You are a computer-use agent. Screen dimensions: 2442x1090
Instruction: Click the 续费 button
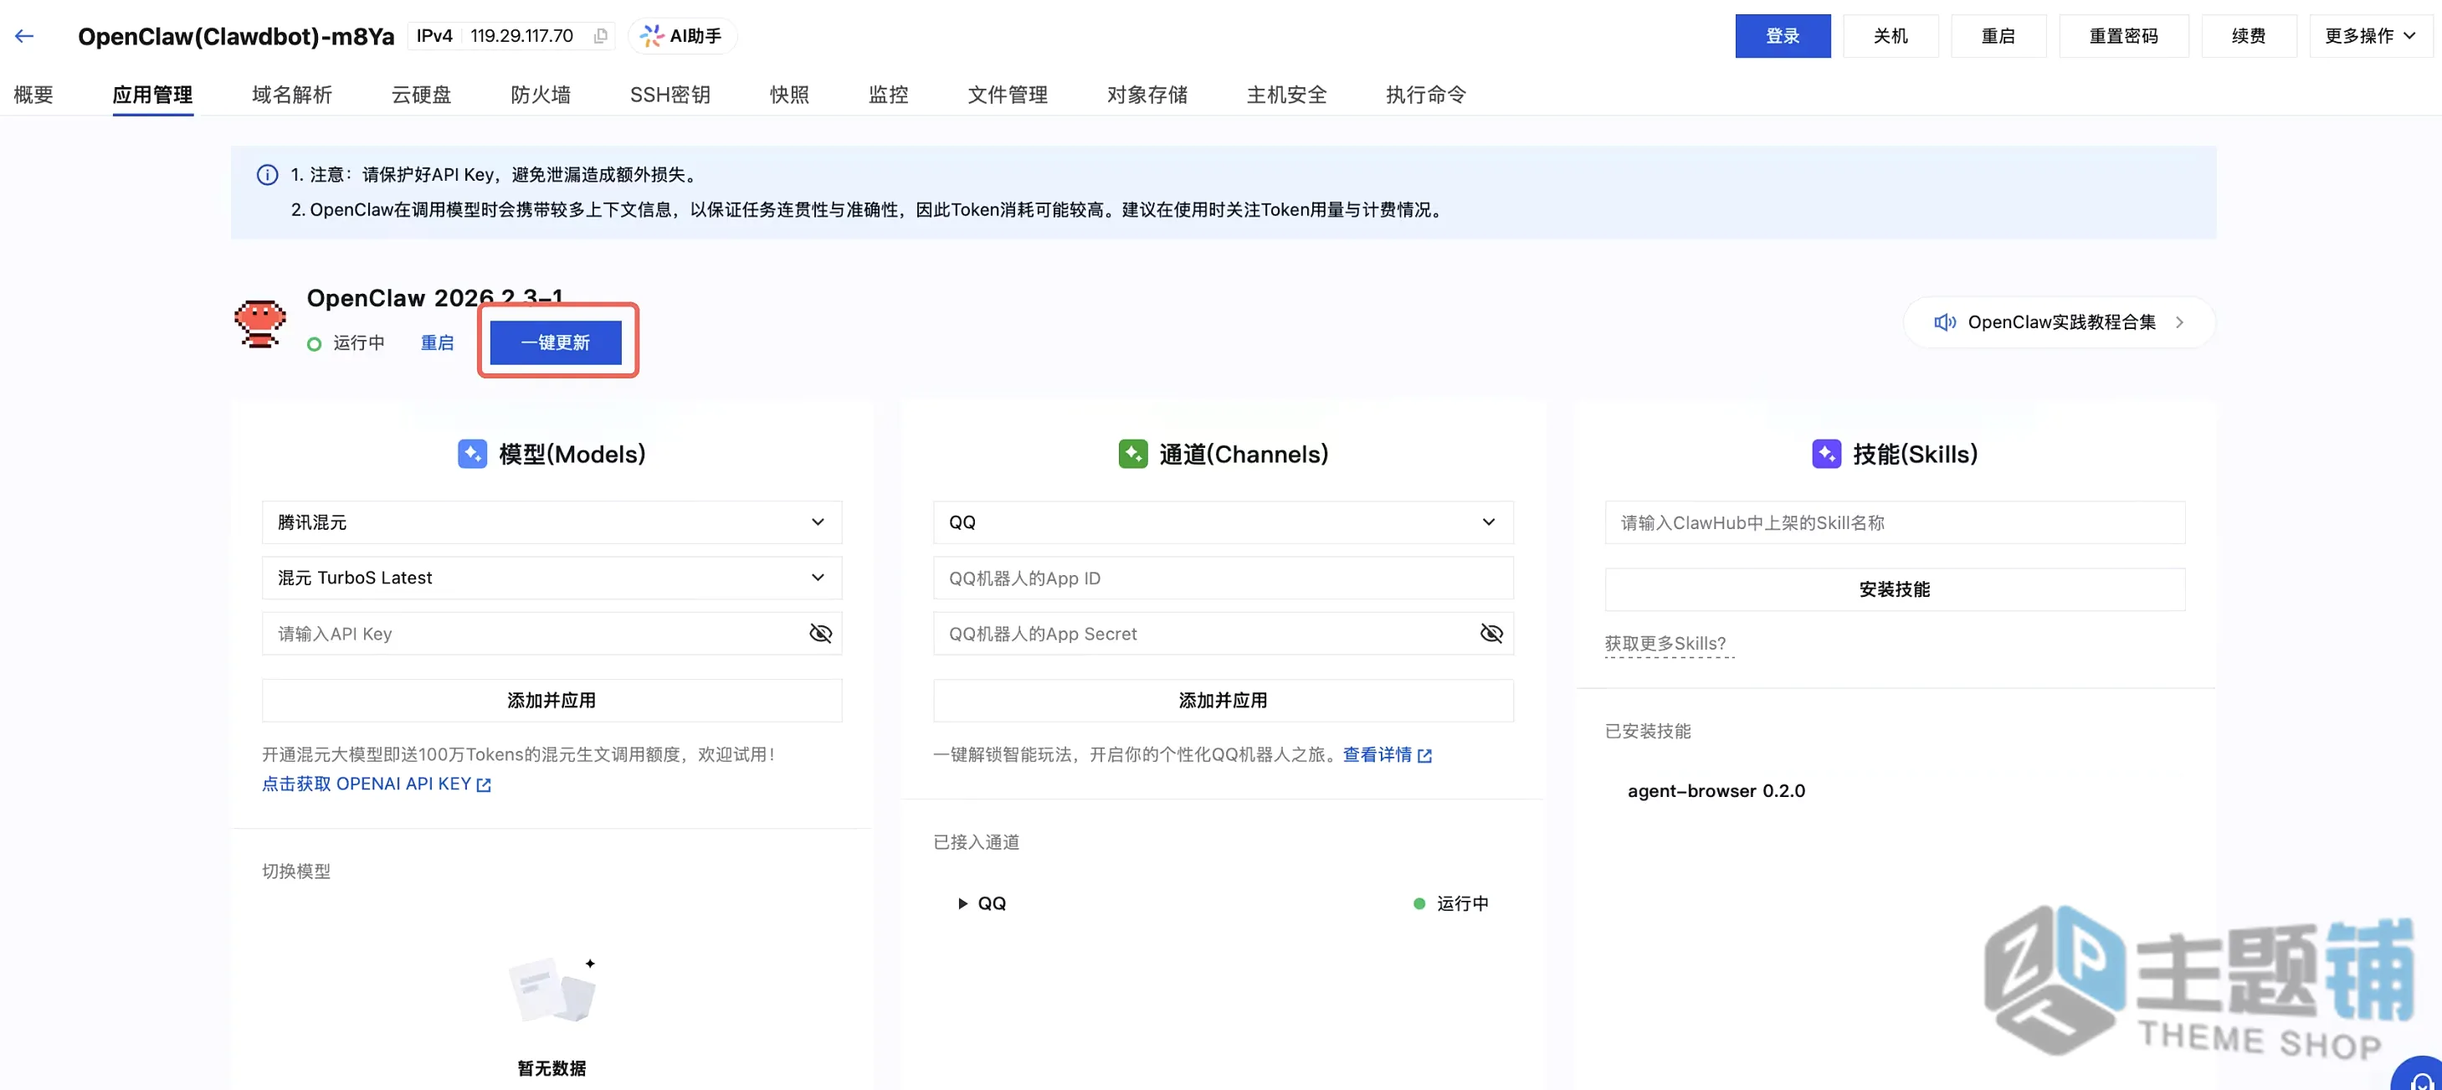pyautogui.click(x=2249, y=36)
